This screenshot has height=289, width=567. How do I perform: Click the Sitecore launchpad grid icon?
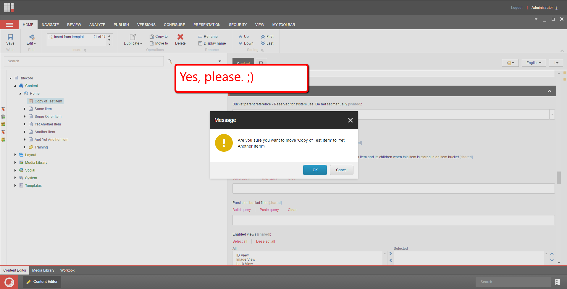point(9,7)
